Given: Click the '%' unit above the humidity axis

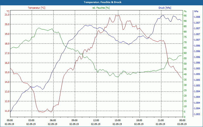Looking at the screenshot, I should click(185, 11).
